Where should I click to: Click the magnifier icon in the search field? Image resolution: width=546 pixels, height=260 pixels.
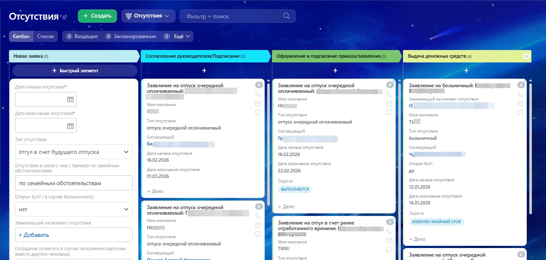pos(286,16)
